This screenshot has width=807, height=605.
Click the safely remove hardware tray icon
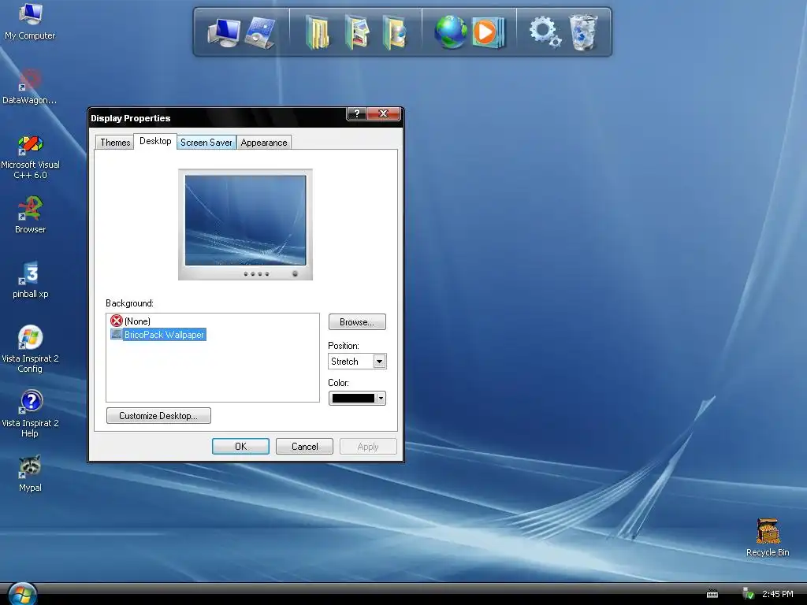pos(749,594)
